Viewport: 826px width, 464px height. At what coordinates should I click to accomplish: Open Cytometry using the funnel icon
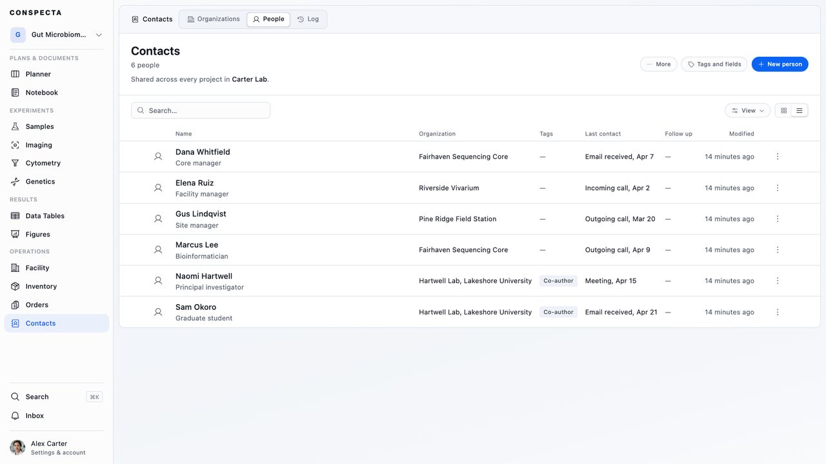tap(15, 163)
